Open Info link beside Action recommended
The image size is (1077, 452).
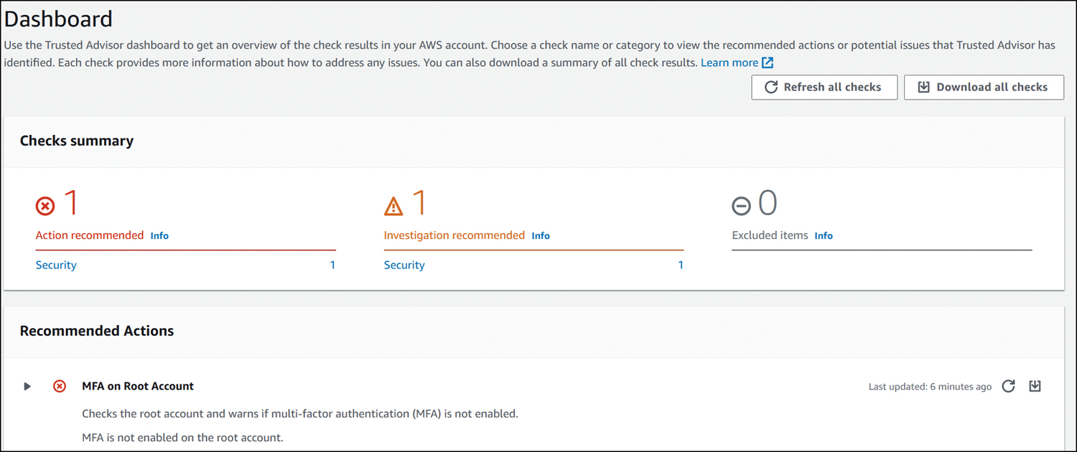point(159,235)
